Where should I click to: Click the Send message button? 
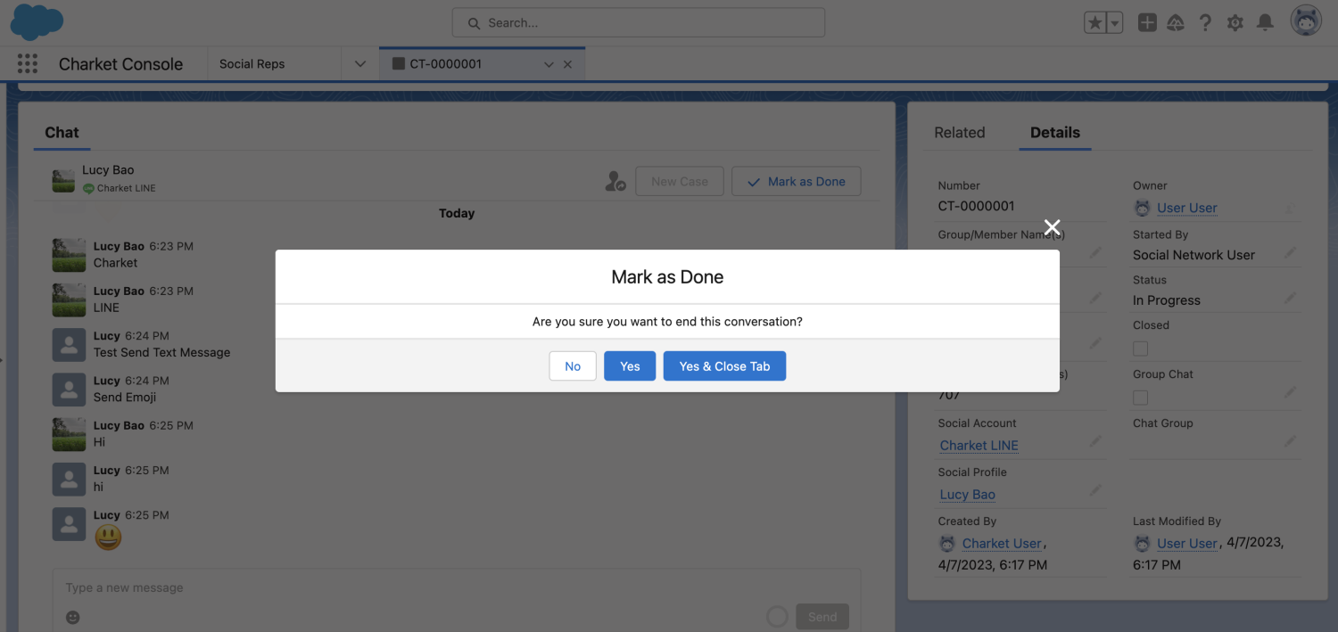click(x=822, y=617)
